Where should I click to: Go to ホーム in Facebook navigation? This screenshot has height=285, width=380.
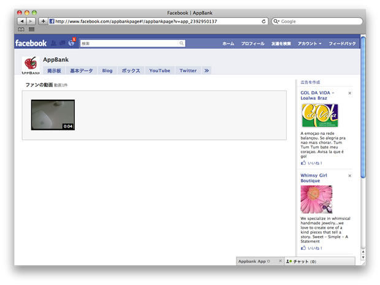tap(228, 44)
